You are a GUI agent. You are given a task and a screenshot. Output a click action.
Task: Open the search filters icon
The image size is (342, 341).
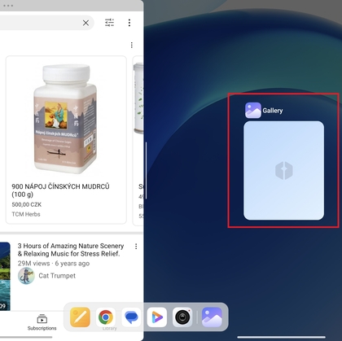point(109,23)
